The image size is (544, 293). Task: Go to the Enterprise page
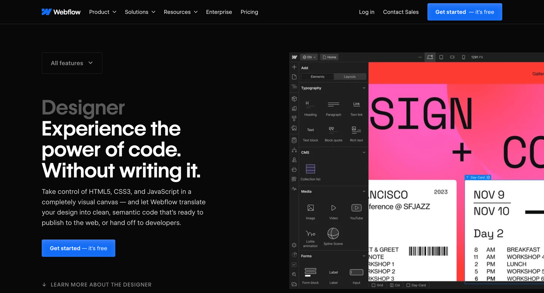(219, 12)
